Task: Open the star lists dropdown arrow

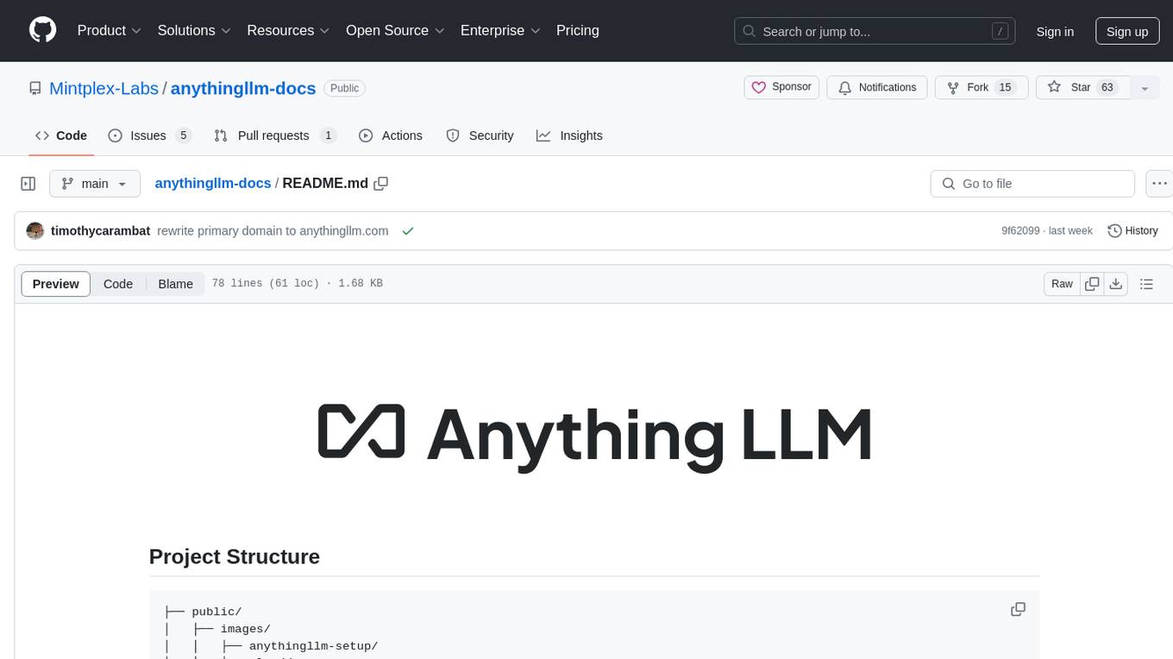Action: [x=1145, y=87]
